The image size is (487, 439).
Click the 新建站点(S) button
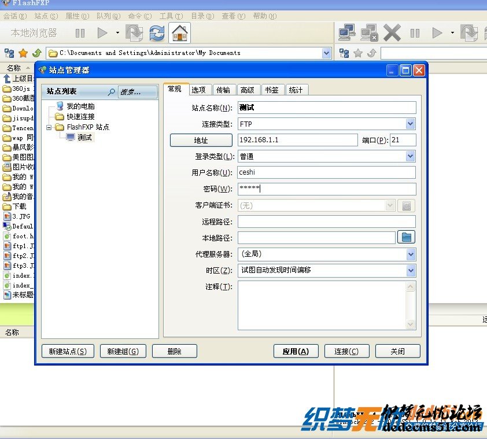tap(67, 351)
